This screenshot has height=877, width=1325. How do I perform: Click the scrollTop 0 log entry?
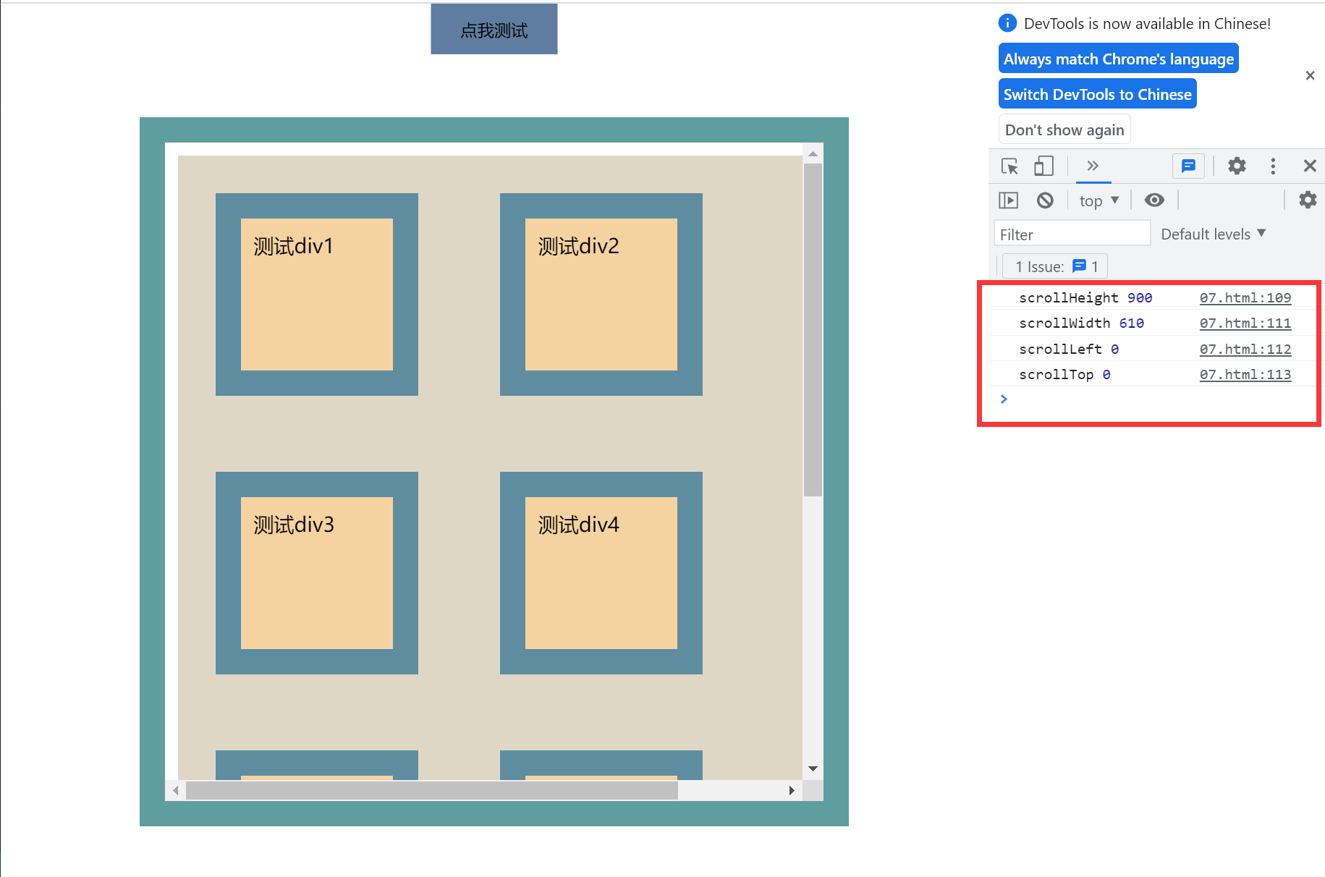[1064, 374]
